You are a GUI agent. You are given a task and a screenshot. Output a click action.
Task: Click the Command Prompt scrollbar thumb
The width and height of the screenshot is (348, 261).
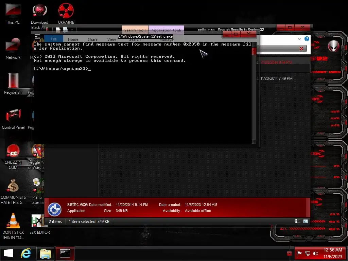pyautogui.click(x=254, y=51)
